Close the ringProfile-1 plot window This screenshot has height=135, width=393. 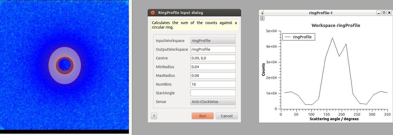[x=389, y=13]
